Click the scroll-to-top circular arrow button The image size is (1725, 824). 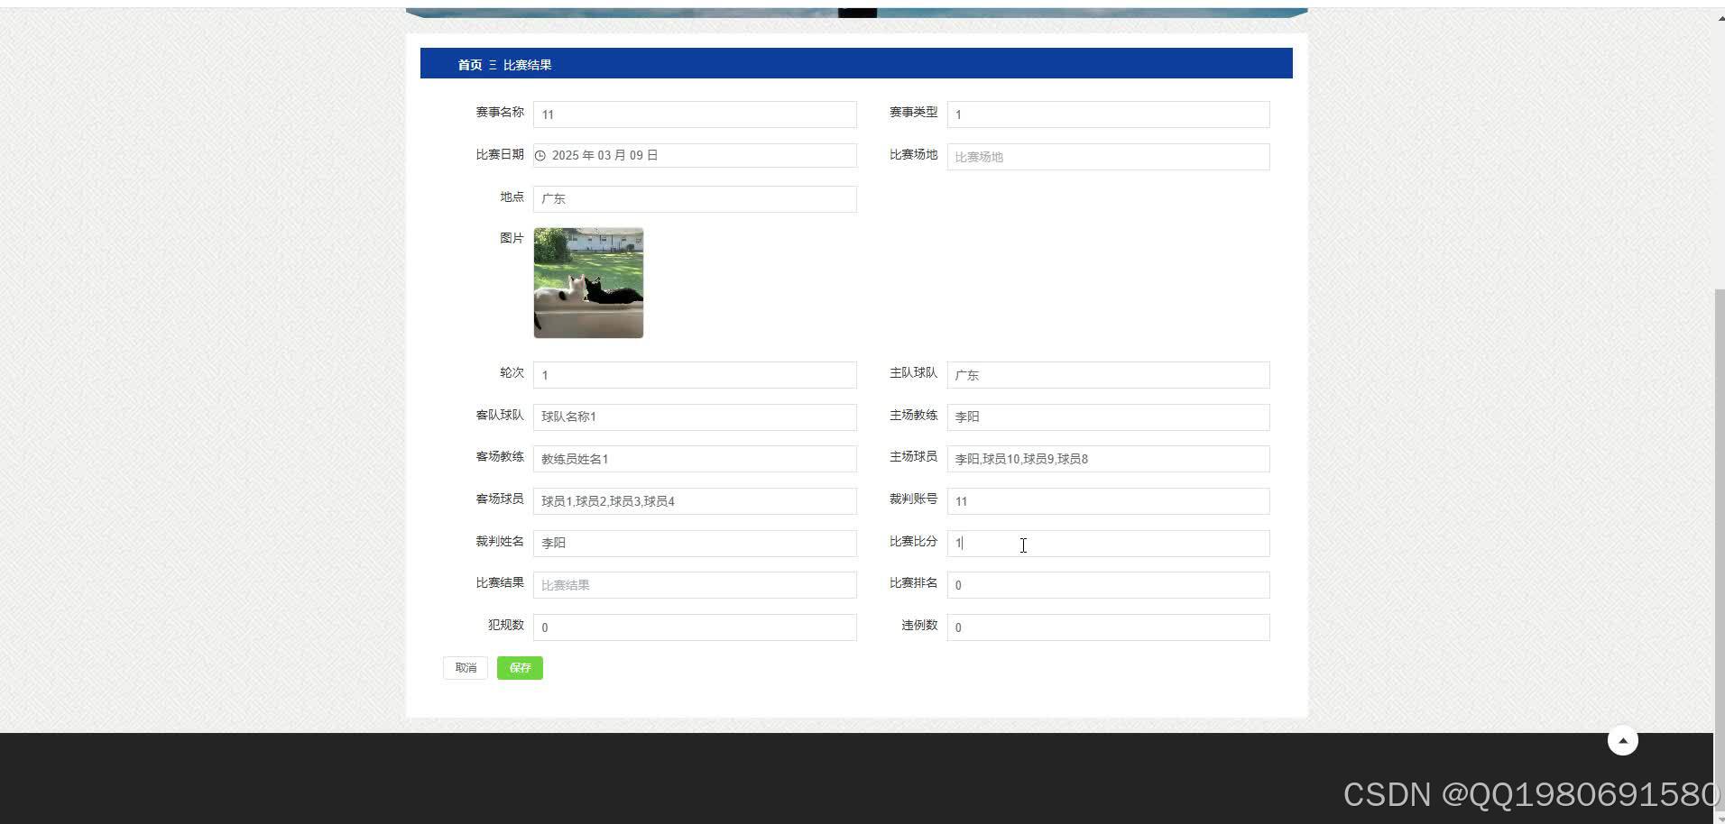[x=1622, y=739]
